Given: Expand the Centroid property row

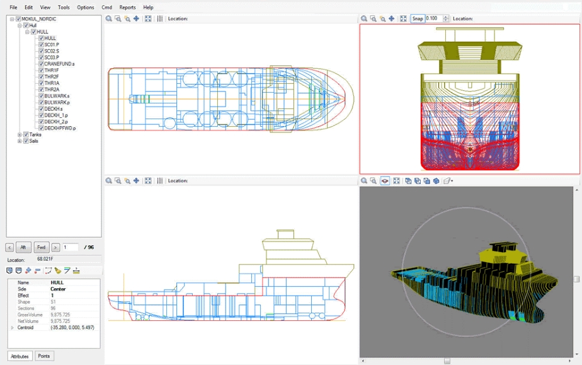Looking at the screenshot, I should (x=12, y=328).
